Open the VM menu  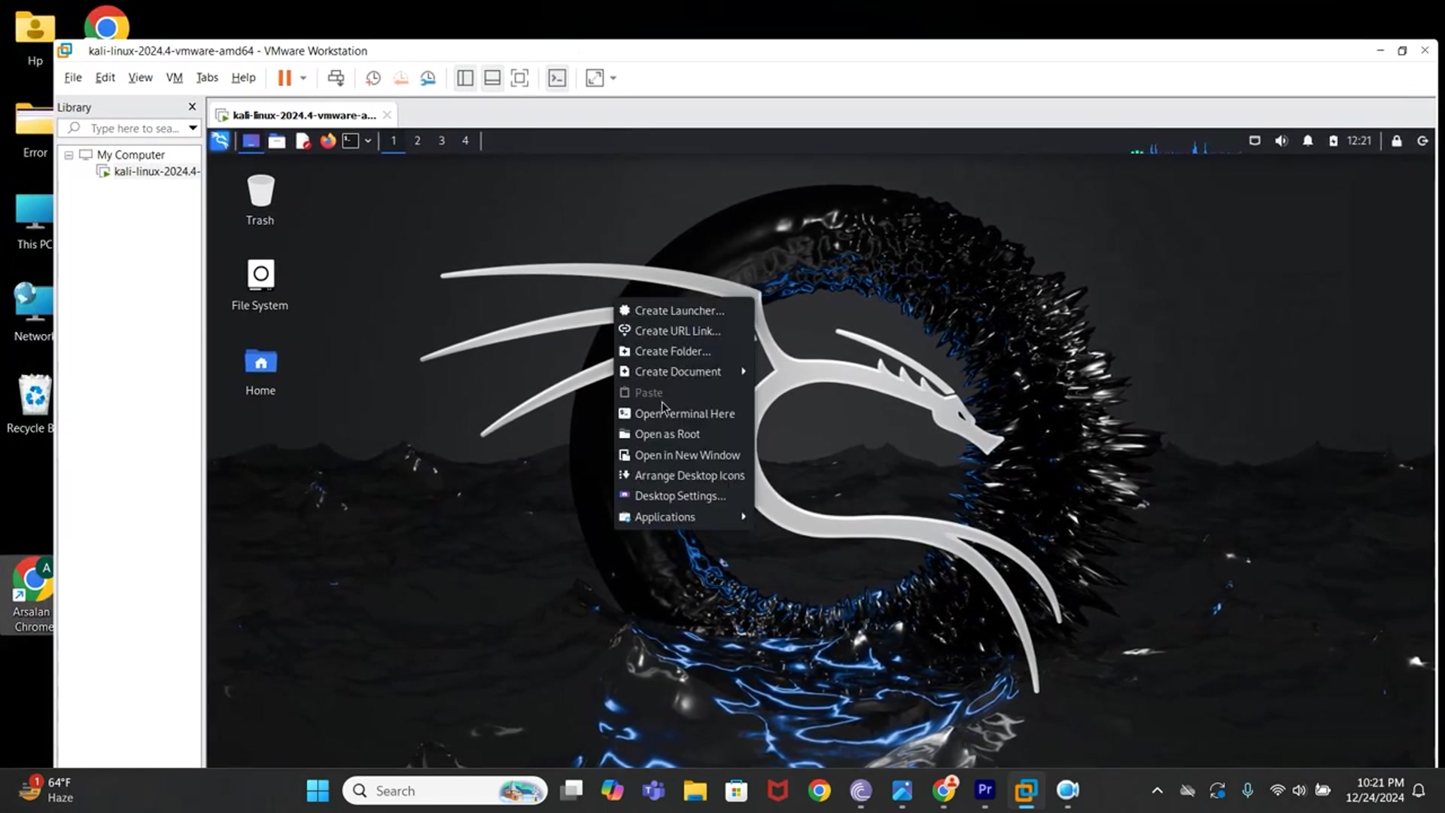[x=175, y=78]
